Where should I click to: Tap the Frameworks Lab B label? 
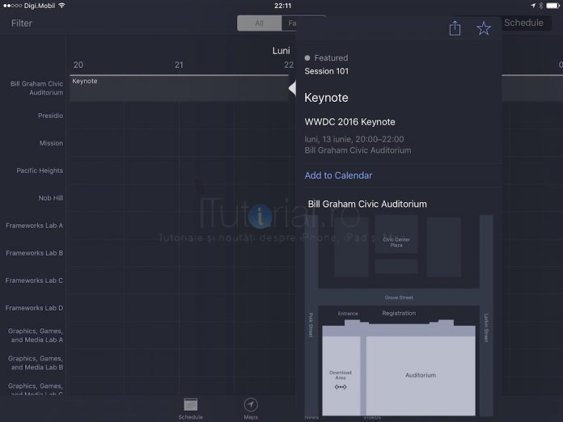[34, 253]
